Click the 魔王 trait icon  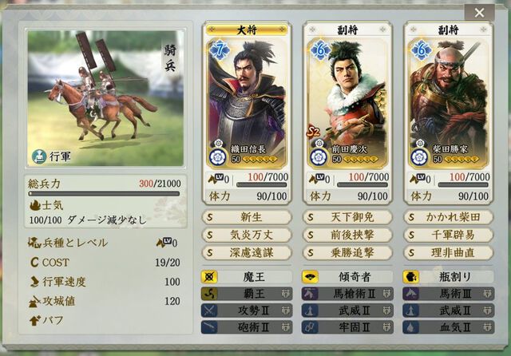click(209, 277)
